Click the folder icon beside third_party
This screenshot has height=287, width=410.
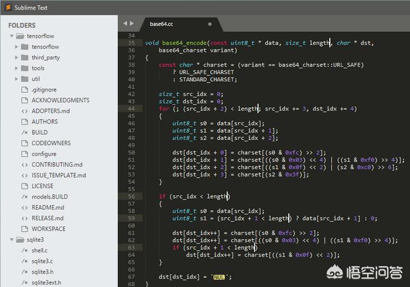coord(24,58)
